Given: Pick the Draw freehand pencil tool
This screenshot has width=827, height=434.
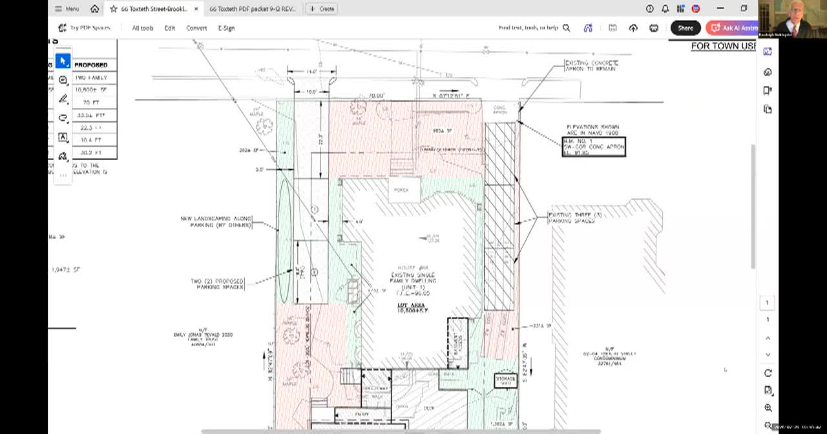Looking at the screenshot, I should [63, 99].
